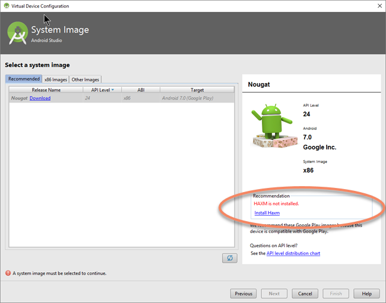This screenshot has height=303, width=386.
Task: Click the Next button
Action: (x=274, y=294)
